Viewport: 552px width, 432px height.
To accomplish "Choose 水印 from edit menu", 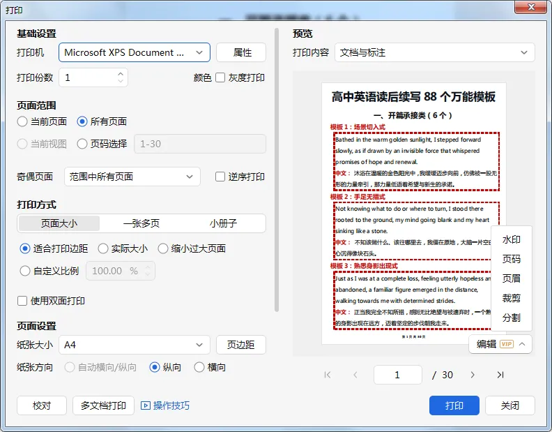I will coord(511,240).
